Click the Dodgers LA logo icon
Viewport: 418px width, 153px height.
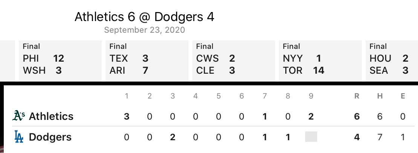coord(19,137)
